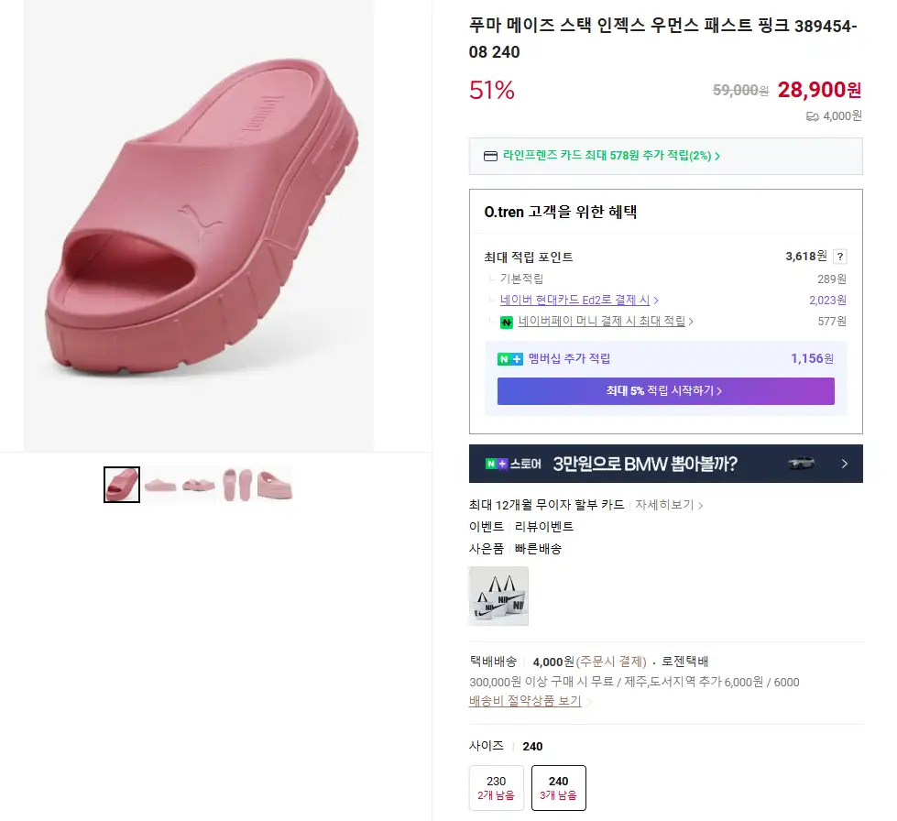Open the free gift bag image
Screen dimensions: 897x821
(498, 596)
